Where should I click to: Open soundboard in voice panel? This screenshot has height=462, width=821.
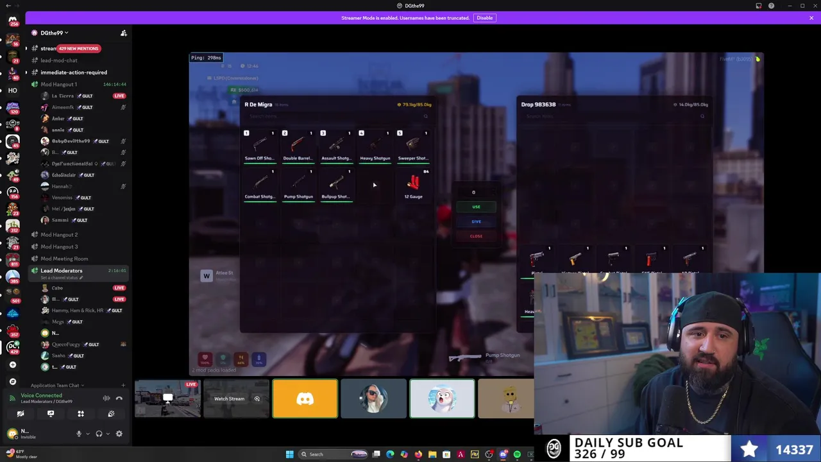tap(111, 414)
